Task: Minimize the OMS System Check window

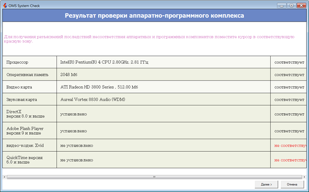Action: pos(282,6)
